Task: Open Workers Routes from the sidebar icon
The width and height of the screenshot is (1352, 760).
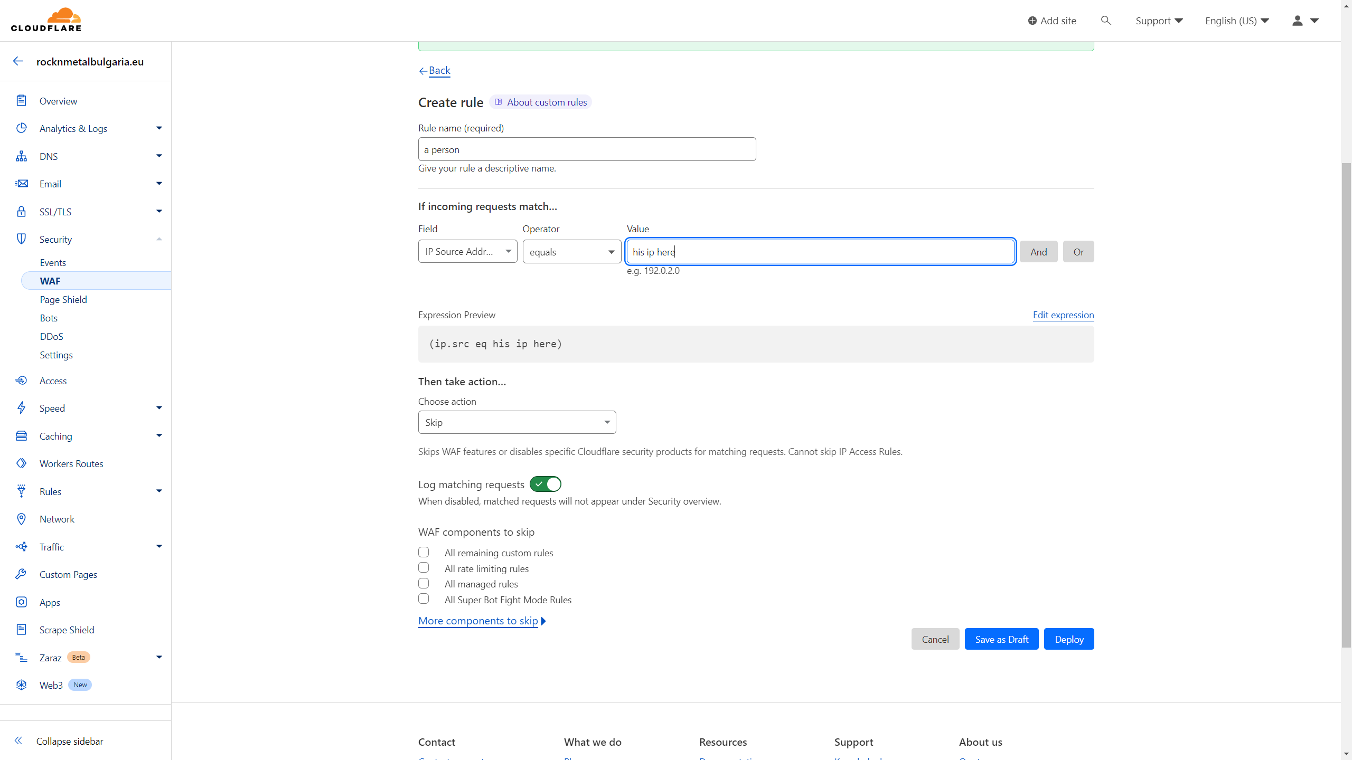Action: [21, 463]
